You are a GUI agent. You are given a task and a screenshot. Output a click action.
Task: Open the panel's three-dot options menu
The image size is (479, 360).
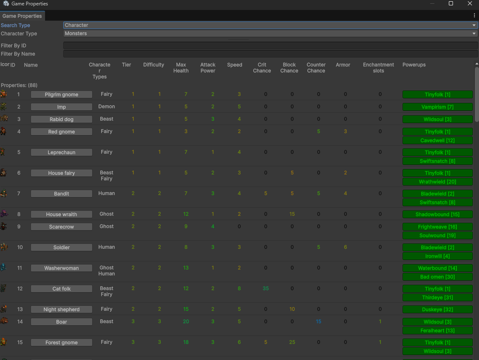(474, 16)
